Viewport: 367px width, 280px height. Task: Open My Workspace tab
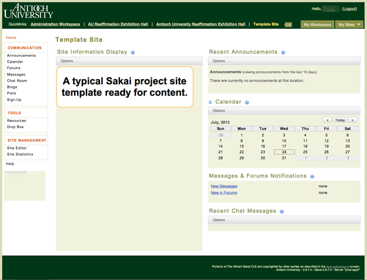(317, 25)
